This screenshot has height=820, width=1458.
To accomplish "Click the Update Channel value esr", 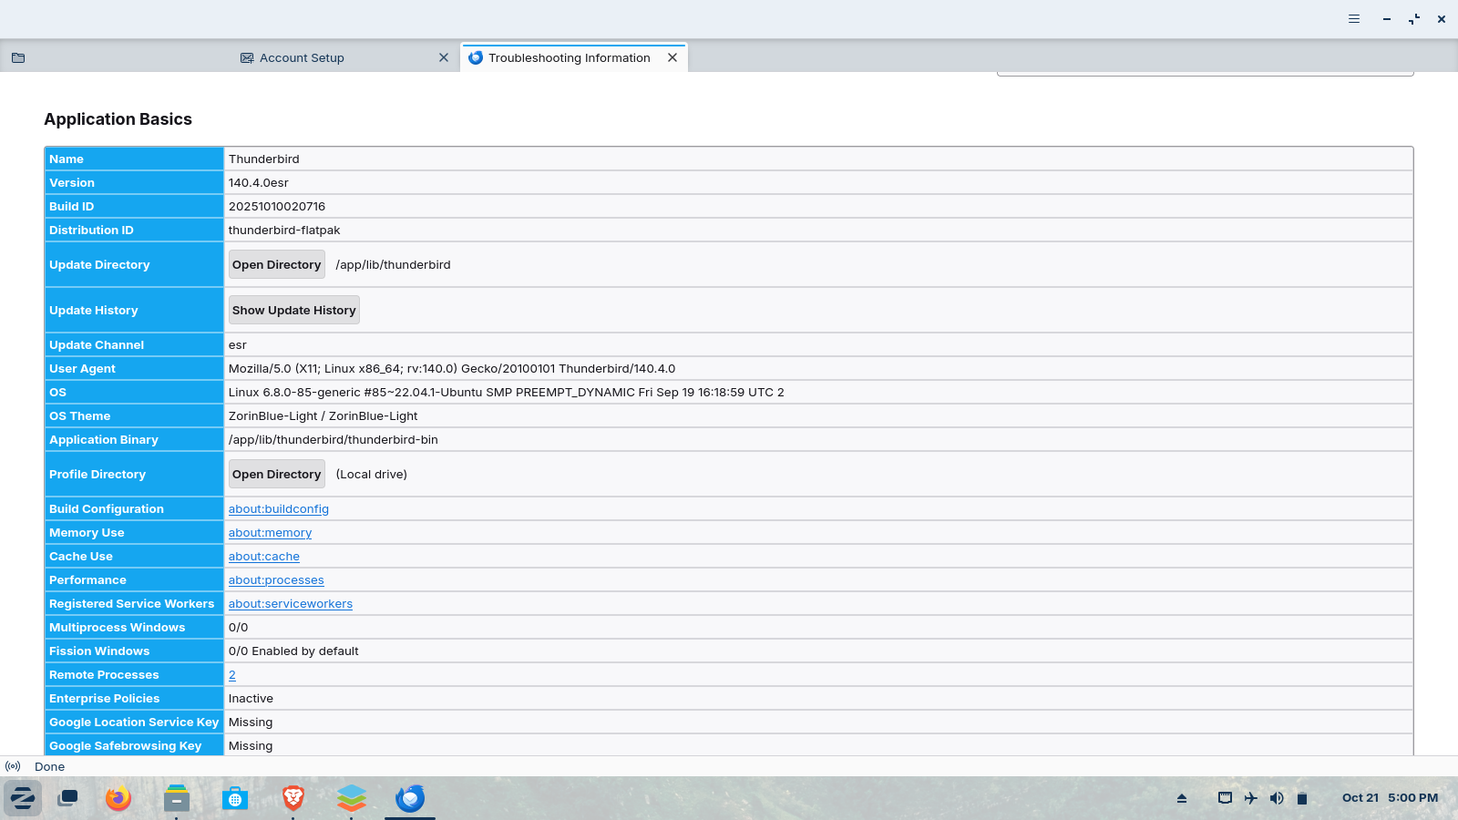I will 238,345.
